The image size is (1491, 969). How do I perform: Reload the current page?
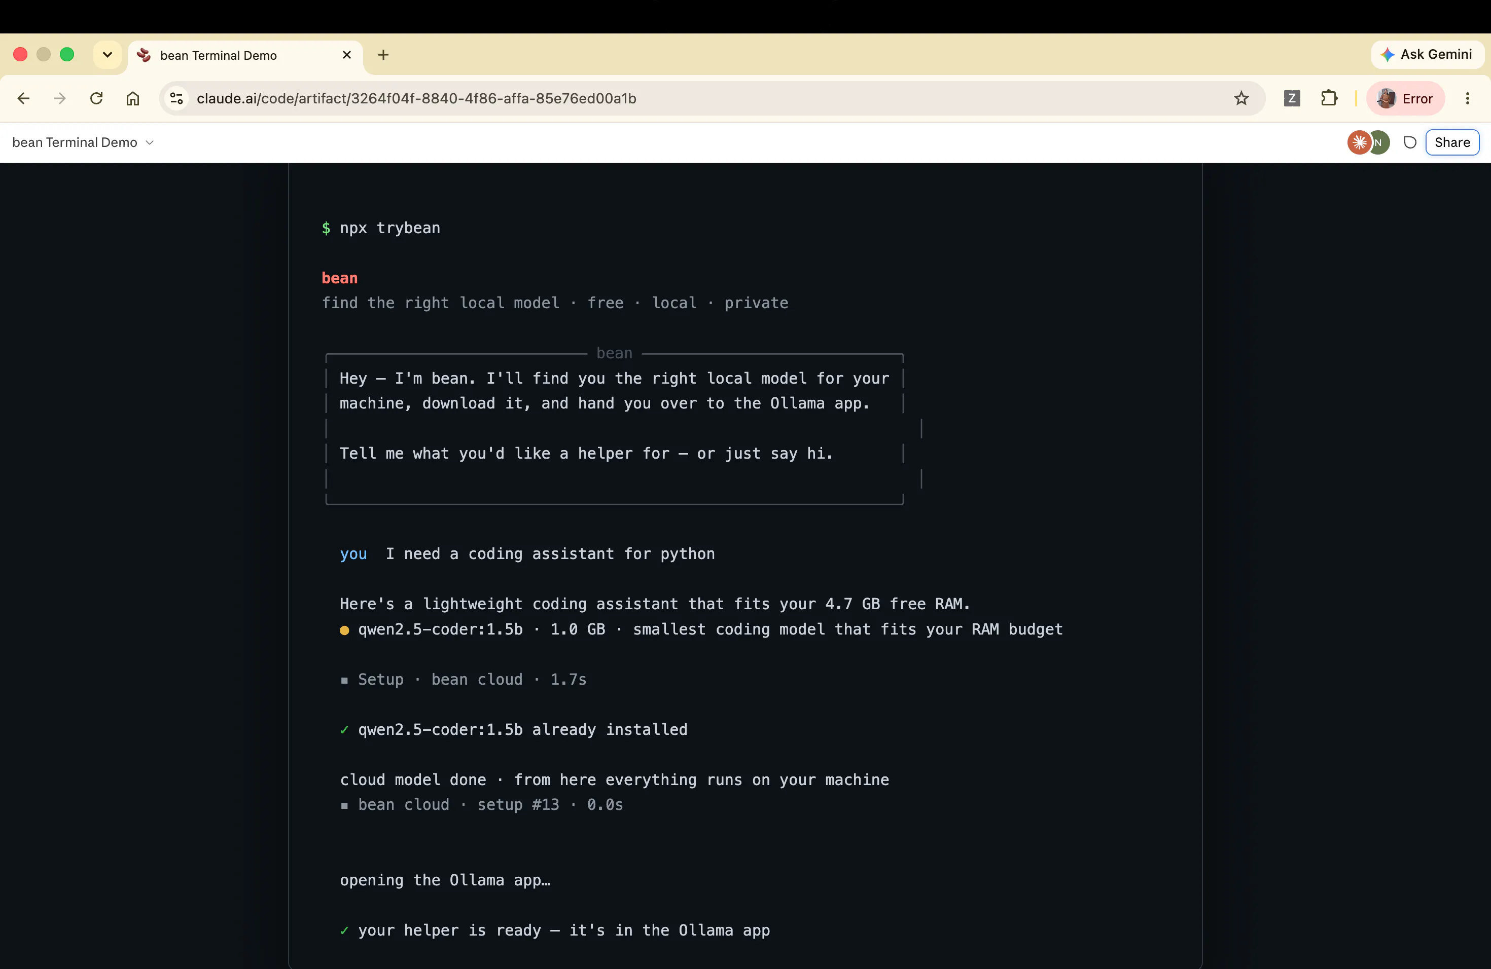96,98
